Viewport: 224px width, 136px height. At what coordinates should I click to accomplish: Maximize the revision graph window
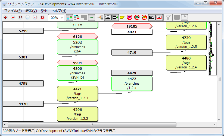tap(206, 3)
